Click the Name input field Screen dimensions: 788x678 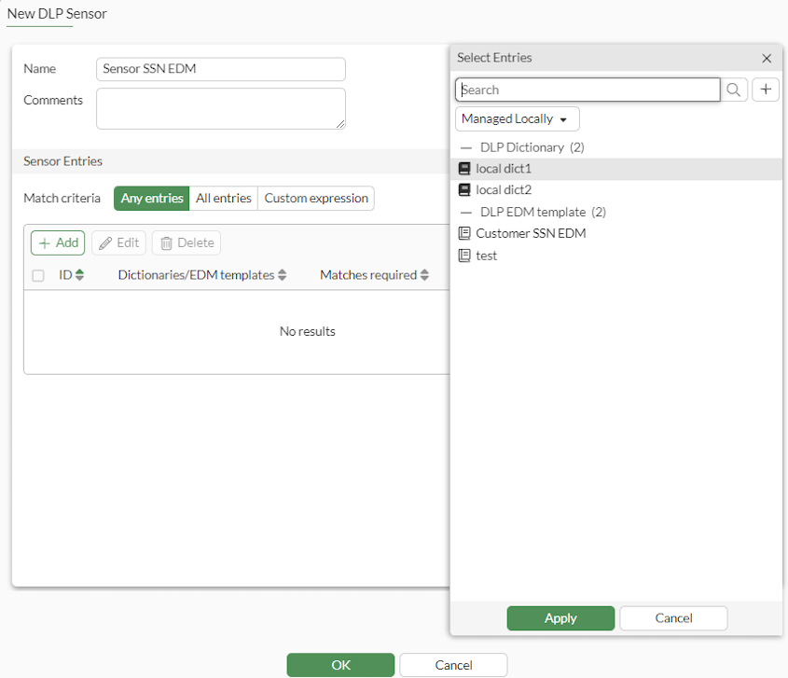tap(221, 69)
